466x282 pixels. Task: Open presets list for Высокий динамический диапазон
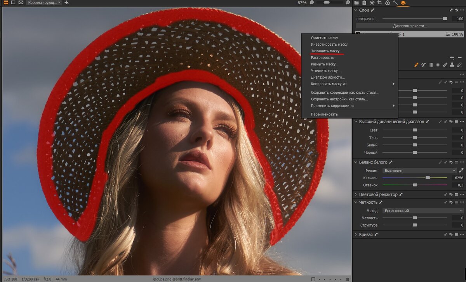pyautogui.click(x=457, y=122)
